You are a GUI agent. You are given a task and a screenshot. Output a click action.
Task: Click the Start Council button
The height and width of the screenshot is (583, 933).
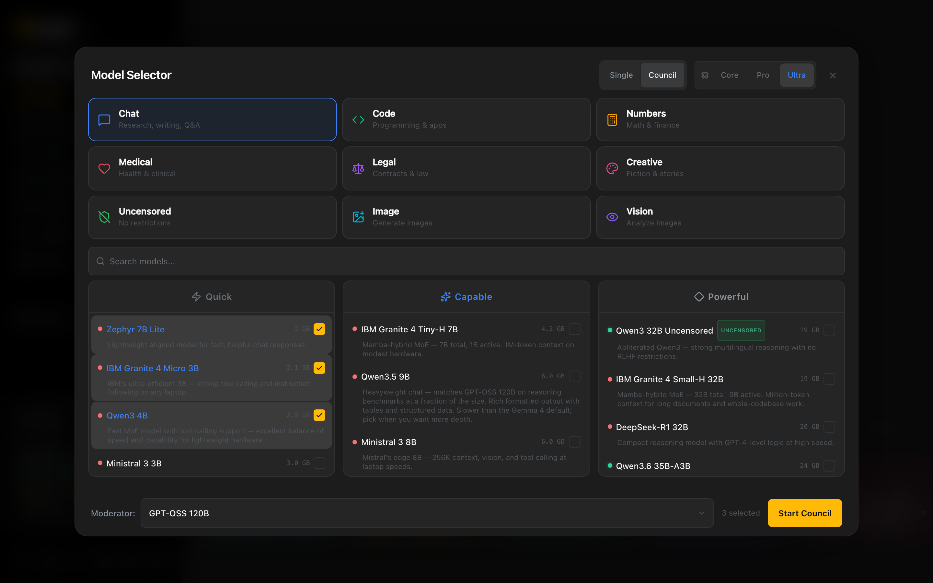tap(805, 513)
